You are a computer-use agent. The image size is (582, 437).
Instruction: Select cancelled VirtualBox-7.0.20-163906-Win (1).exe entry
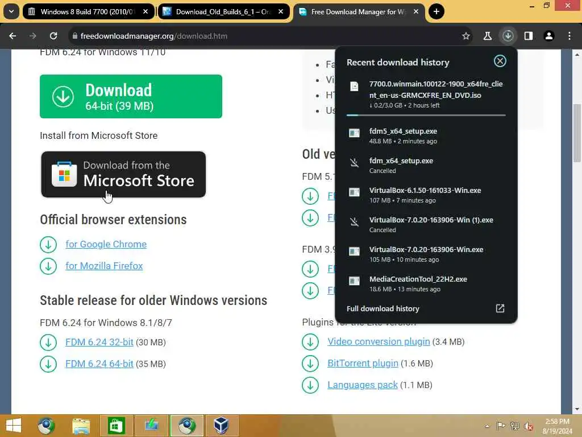426,224
